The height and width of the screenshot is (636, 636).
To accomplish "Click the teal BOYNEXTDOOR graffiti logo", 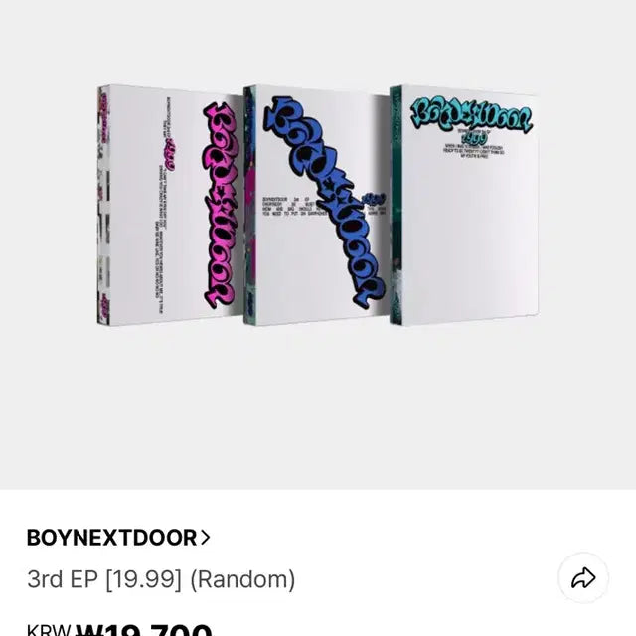I will pyautogui.click(x=470, y=115).
